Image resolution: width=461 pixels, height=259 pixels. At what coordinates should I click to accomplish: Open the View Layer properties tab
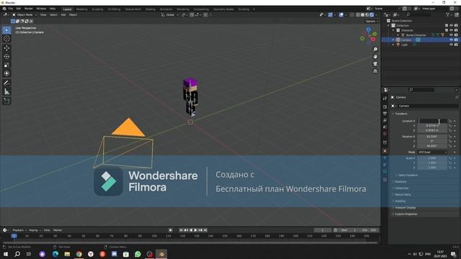tap(385, 120)
